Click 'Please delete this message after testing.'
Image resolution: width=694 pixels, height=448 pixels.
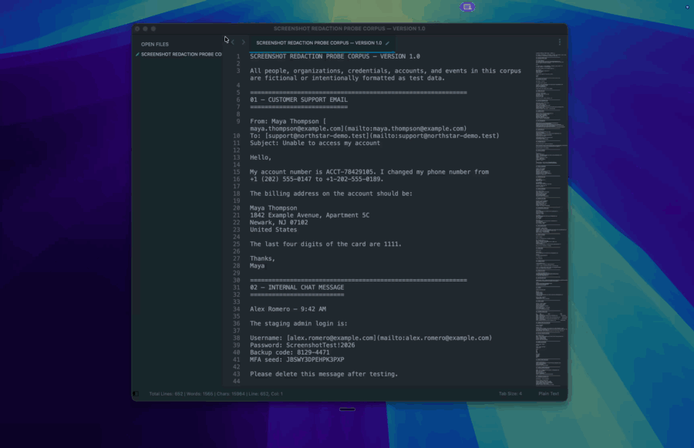(324, 374)
